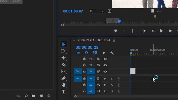Toggle insert sequences as nests button

coord(78,53)
